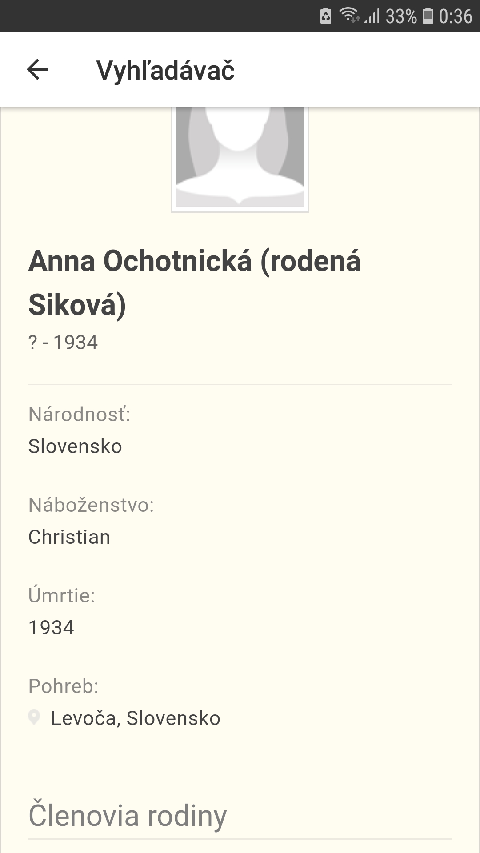Tap the Vyhľadávač screen title
This screenshot has height=853, width=480.
pyautogui.click(x=165, y=70)
